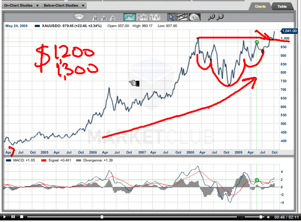Click the High: 980.17 value

point(142,26)
